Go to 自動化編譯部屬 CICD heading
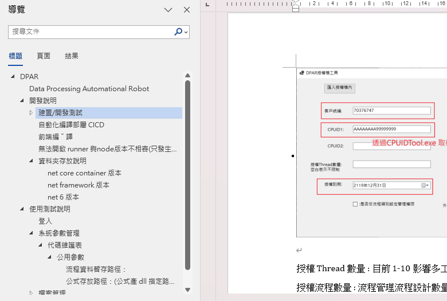The image size is (447, 301). 71,125
